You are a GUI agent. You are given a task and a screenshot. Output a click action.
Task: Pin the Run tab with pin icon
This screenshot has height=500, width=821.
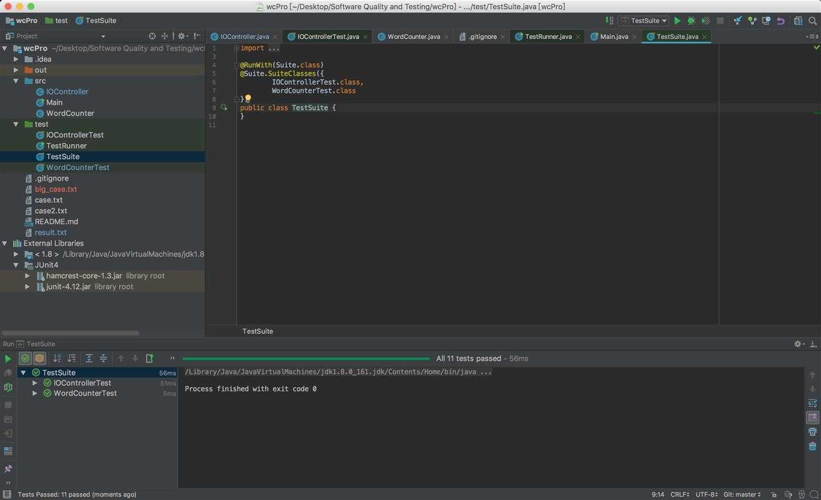(8, 469)
